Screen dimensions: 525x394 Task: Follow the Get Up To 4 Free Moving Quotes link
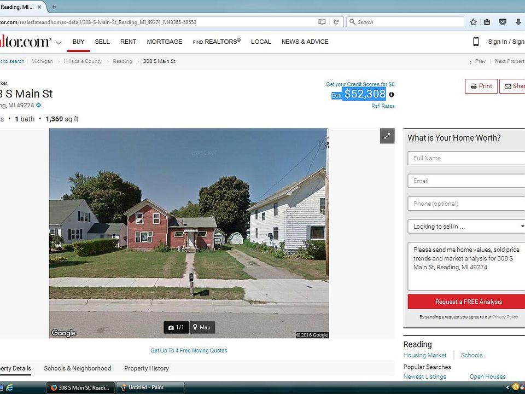tap(189, 350)
